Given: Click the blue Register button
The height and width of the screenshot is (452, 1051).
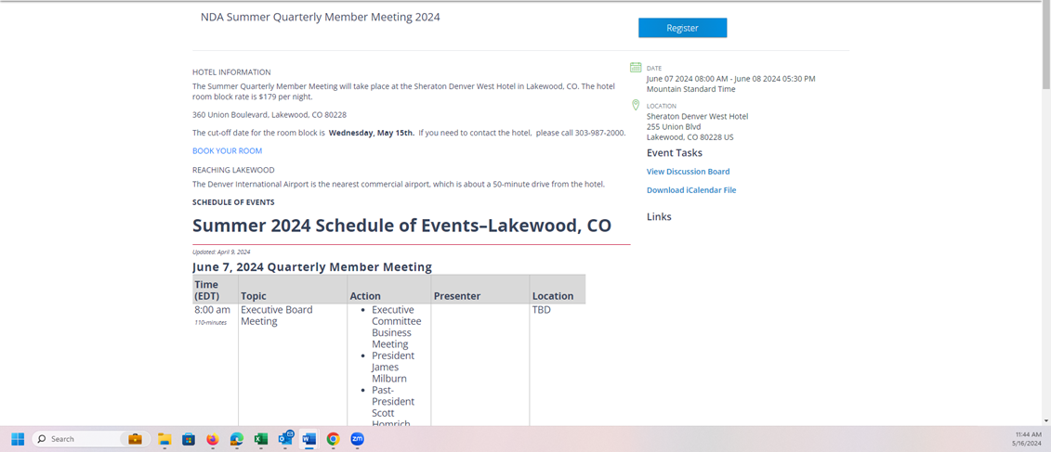Looking at the screenshot, I should click(682, 28).
